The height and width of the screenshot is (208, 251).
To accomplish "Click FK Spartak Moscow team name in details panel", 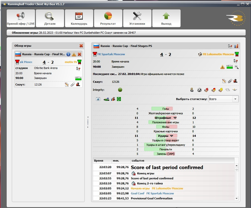I will pos(111,54).
